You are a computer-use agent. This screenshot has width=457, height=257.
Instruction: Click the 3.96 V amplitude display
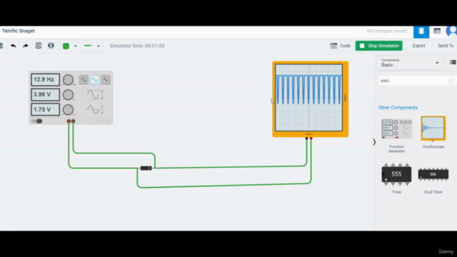tap(45, 95)
